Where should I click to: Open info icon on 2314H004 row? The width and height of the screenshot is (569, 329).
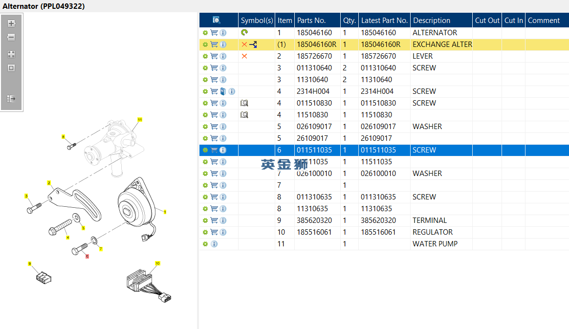[x=232, y=91]
